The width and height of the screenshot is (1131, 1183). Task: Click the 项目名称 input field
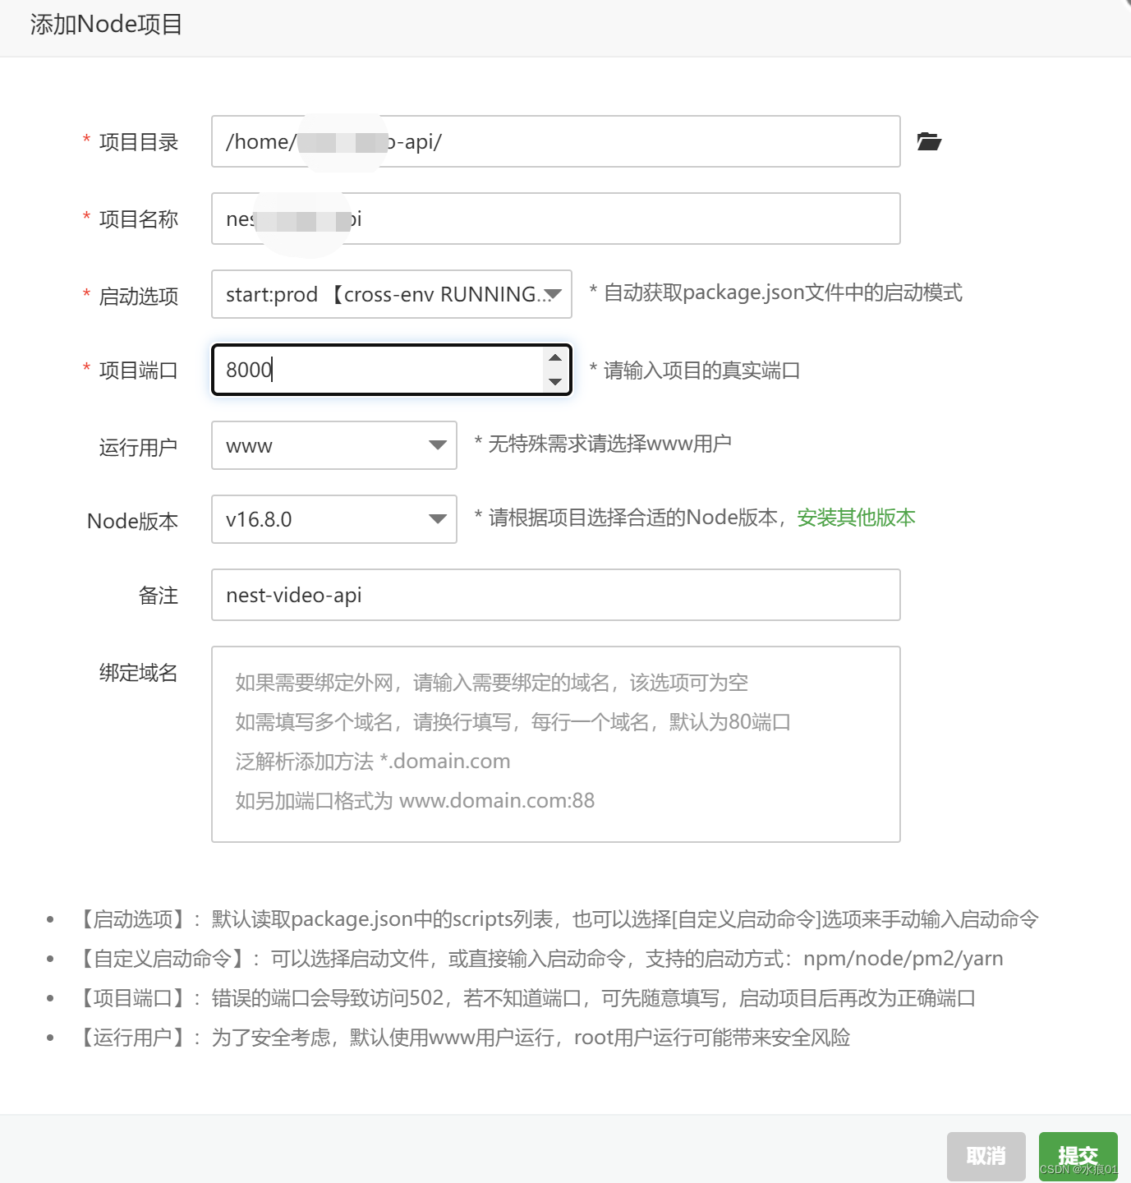pyautogui.click(x=556, y=219)
